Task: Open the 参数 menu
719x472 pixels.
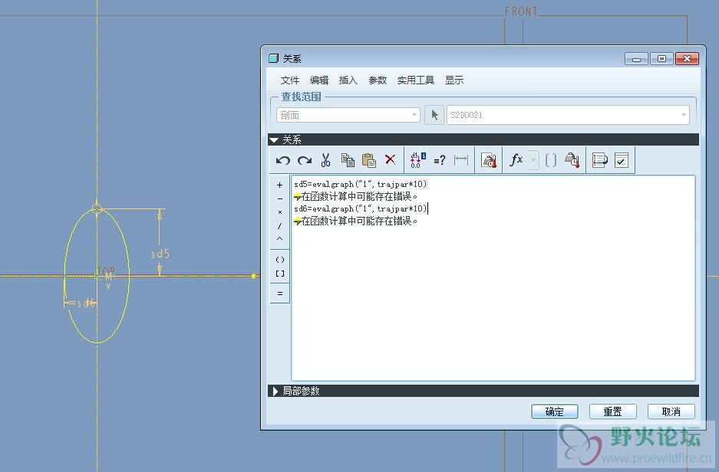Action: click(378, 80)
